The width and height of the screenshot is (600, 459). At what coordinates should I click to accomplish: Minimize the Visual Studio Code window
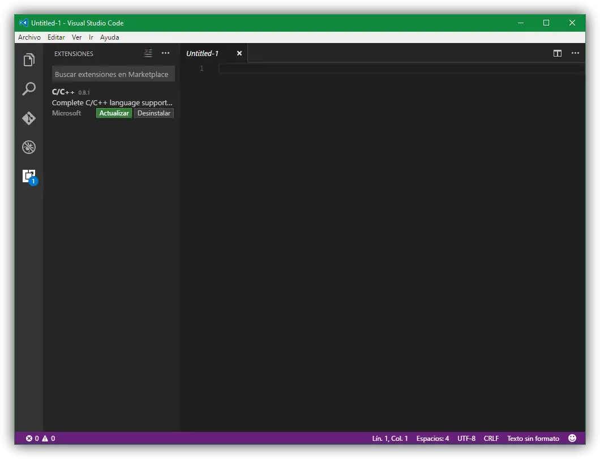520,23
